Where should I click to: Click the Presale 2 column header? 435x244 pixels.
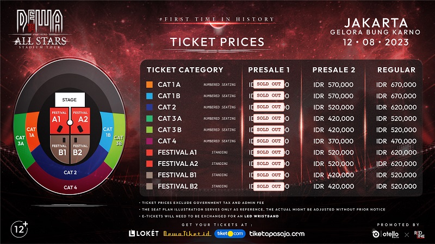coord(333,70)
